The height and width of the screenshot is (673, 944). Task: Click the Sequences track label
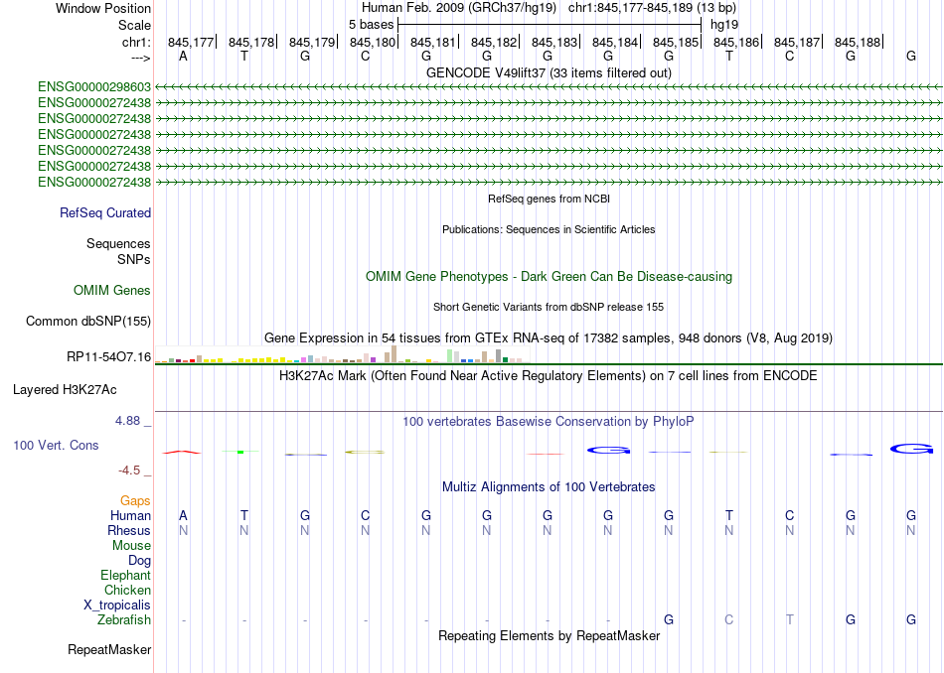118,243
